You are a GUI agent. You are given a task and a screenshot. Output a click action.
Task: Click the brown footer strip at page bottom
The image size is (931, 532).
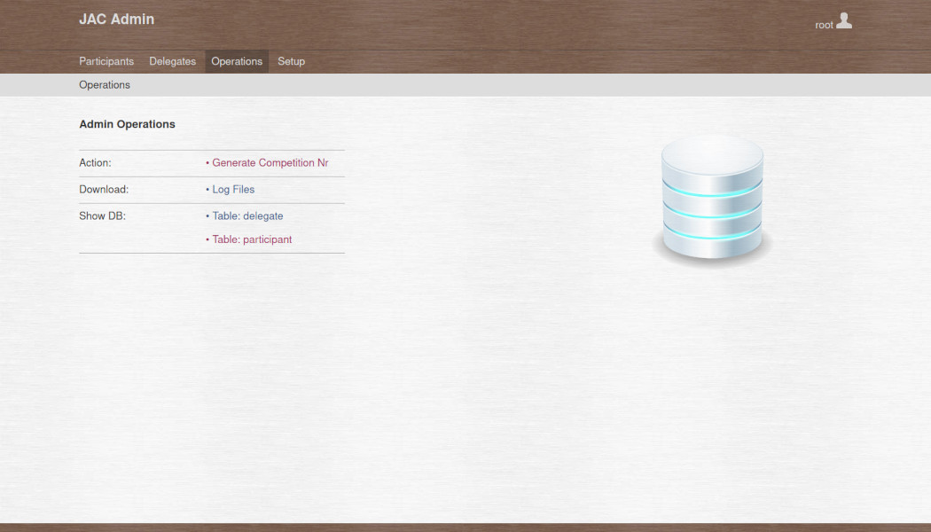(x=465, y=528)
